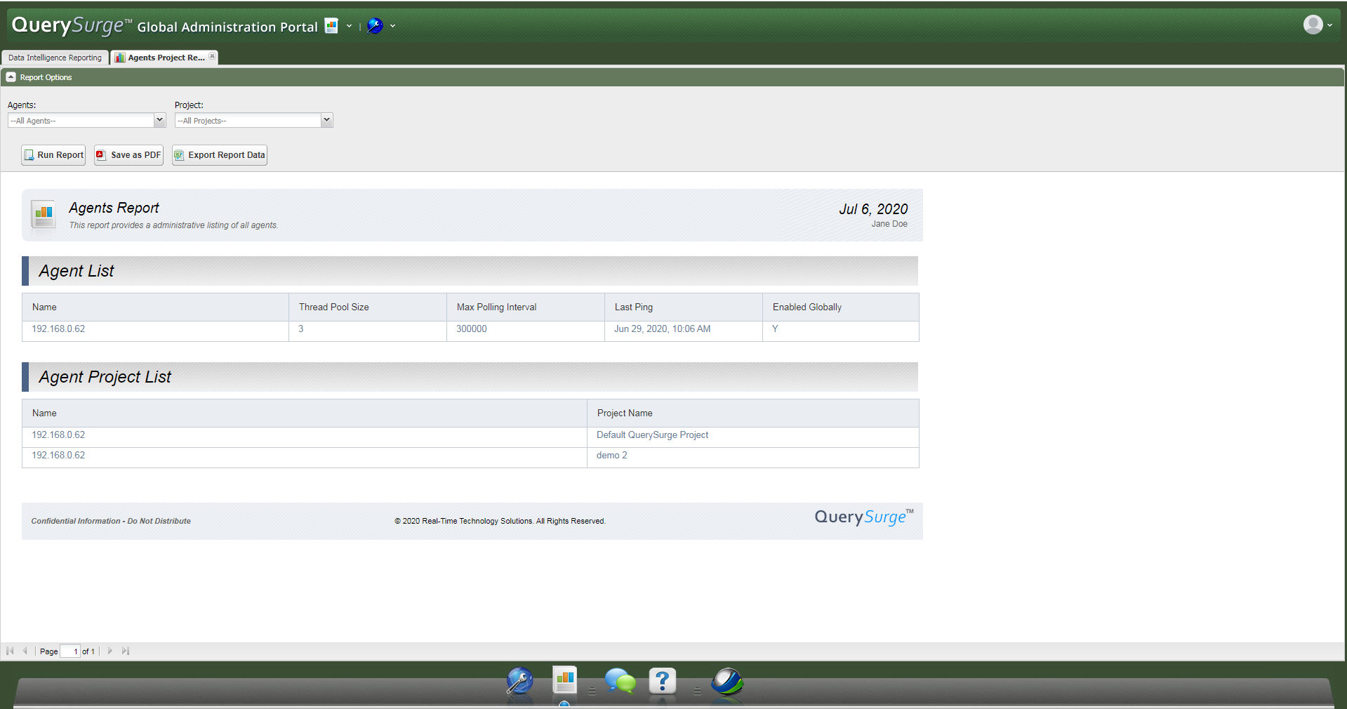This screenshot has width=1347, height=709.
Task: Switch to the Data Intelligence Reporting tab
Action: (55, 58)
